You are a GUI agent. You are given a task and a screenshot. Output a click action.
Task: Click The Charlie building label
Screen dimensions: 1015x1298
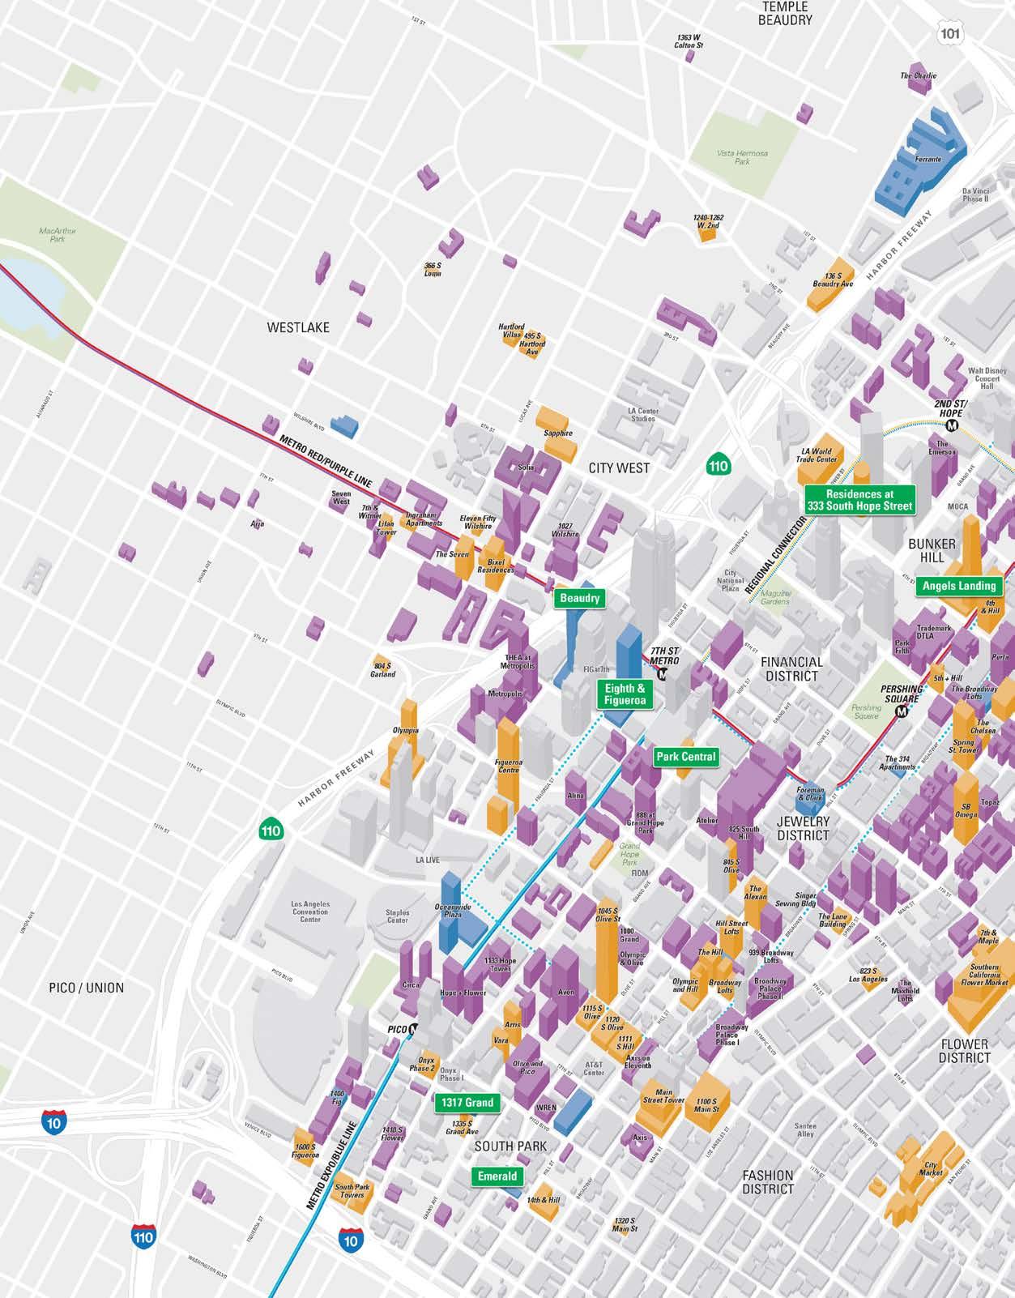click(919, 76)
